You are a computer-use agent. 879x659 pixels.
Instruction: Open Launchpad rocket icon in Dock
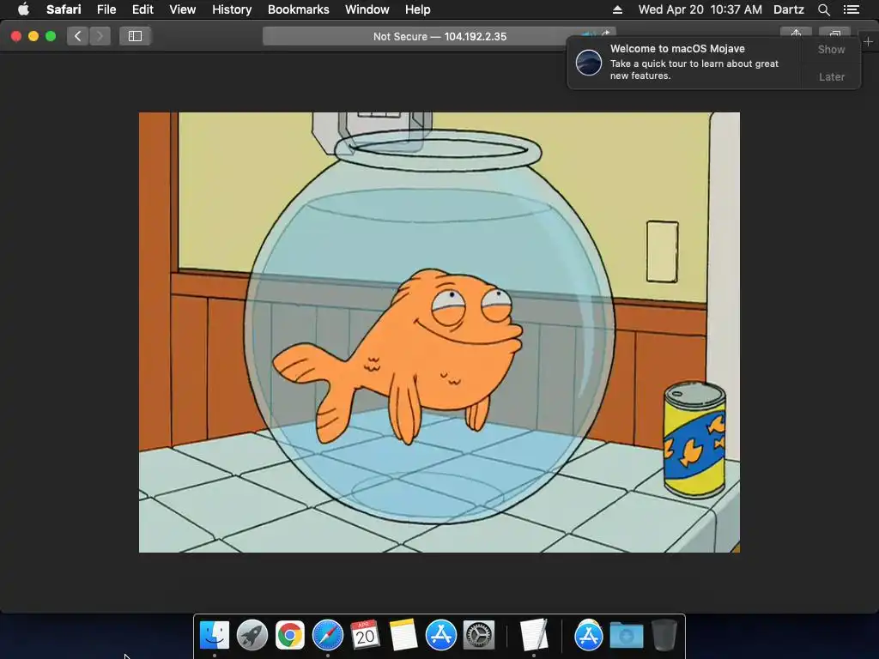[252, 636]
